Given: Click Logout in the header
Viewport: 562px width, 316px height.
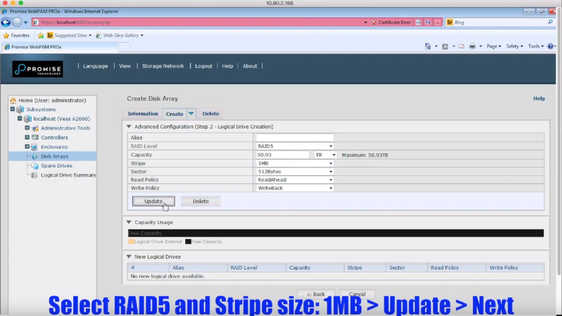Looking at the screenshot, I should [x=204, y=66].
